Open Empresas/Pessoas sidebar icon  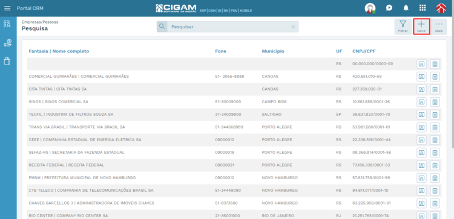pos(7,24)
